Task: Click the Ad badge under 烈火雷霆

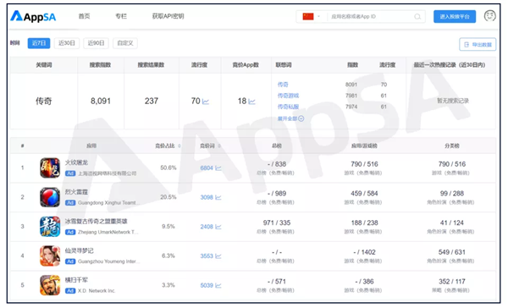Action: click(x=70, y=203)
